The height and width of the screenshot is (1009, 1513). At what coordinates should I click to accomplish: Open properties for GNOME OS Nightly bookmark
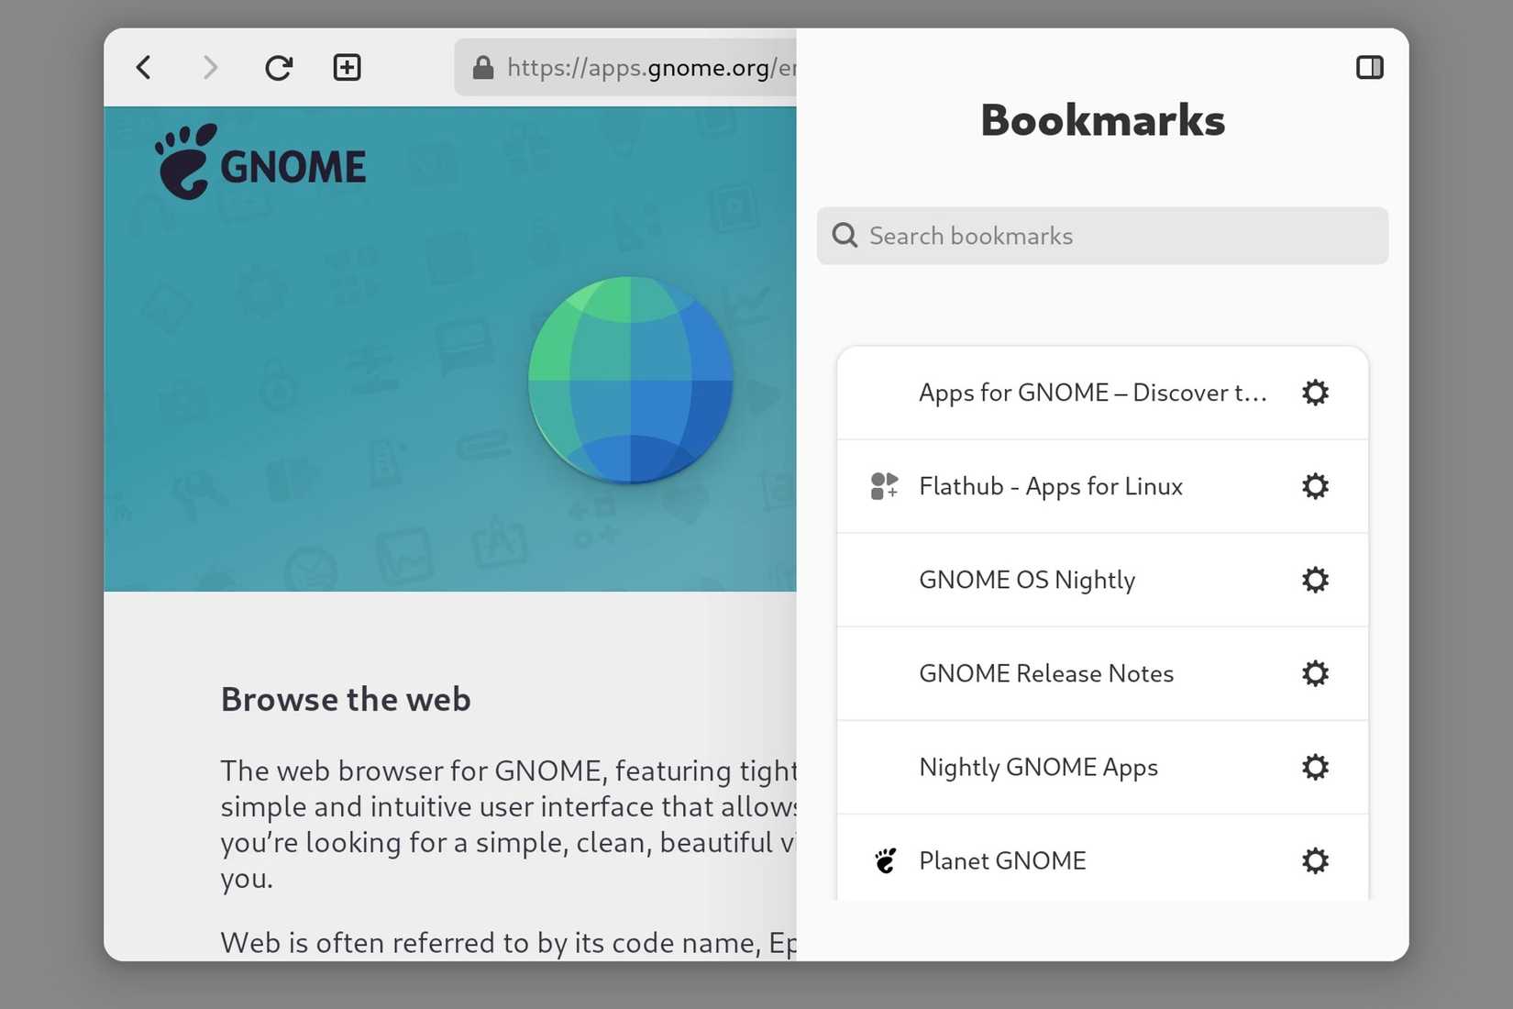point(1315,580)
